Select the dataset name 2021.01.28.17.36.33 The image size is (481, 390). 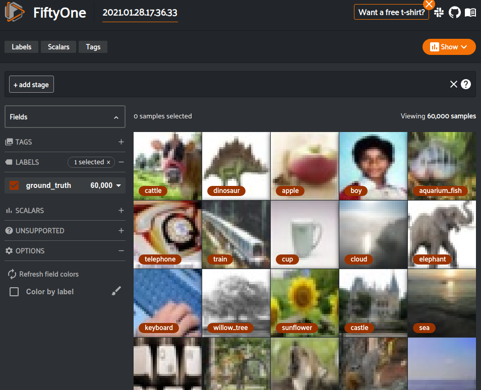pos(140,13)
